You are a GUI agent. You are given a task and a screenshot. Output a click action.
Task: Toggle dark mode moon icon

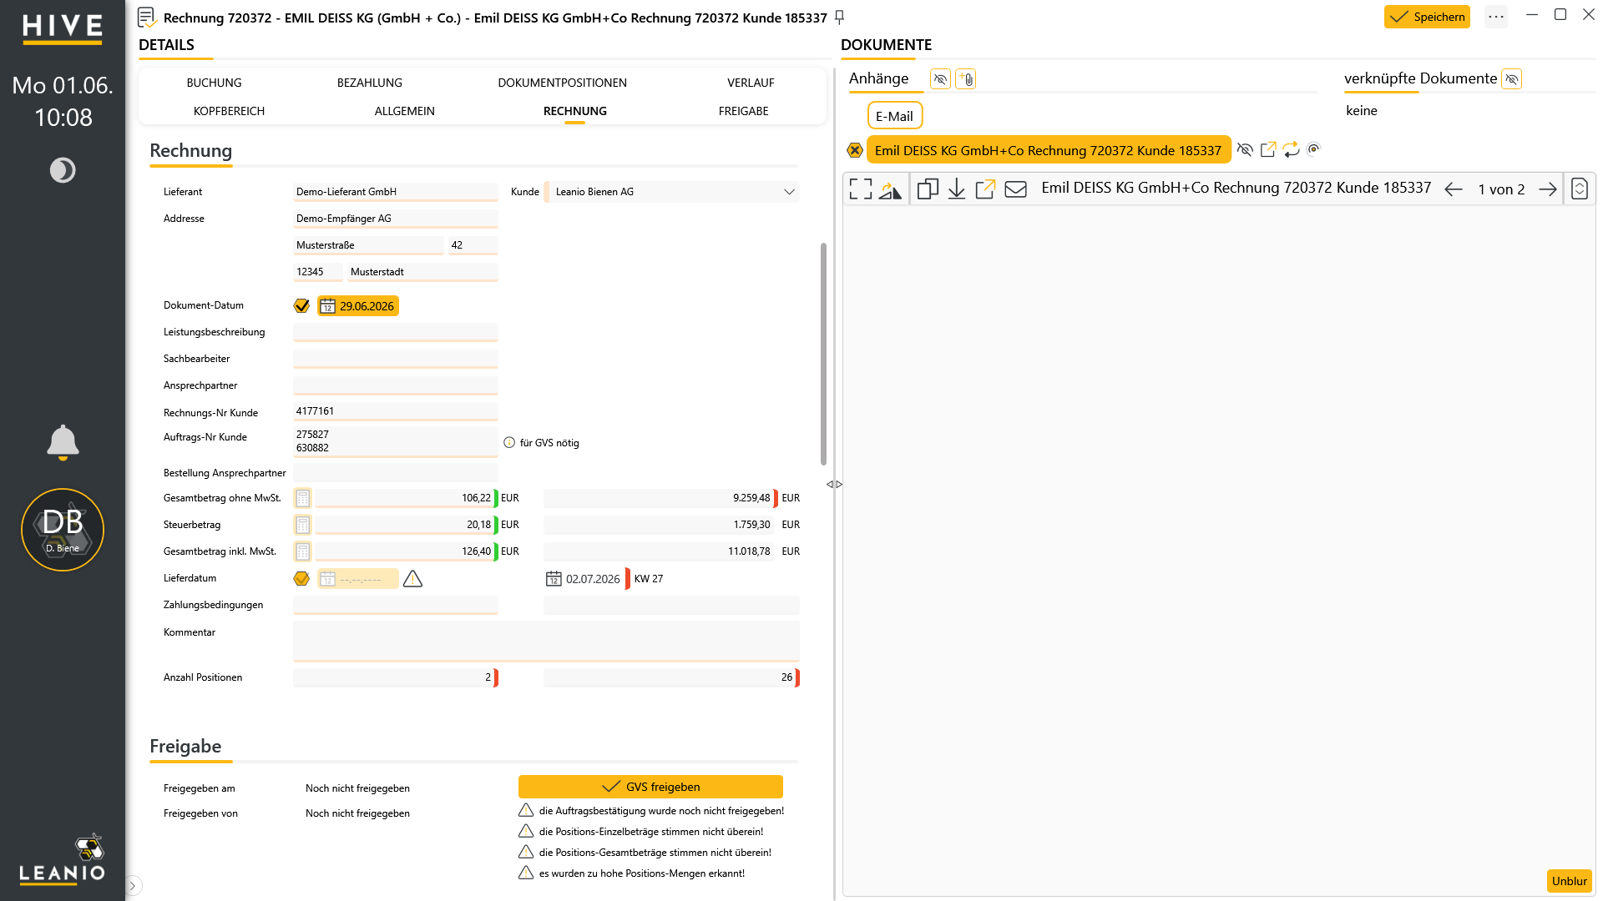point(63,170)
